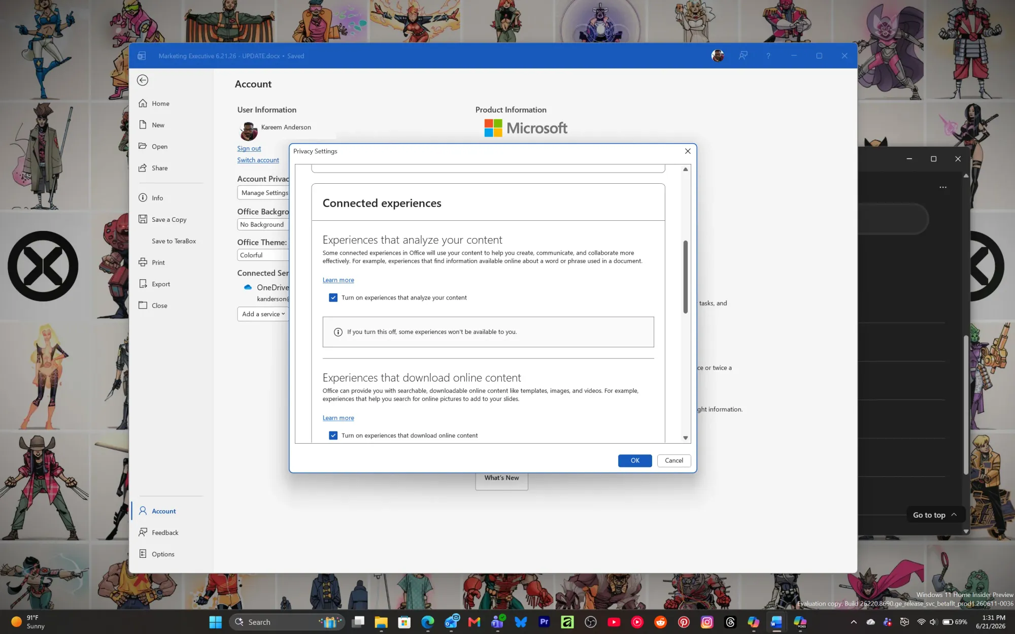Click the Privacy Settings scrollbar thumb

685,277
